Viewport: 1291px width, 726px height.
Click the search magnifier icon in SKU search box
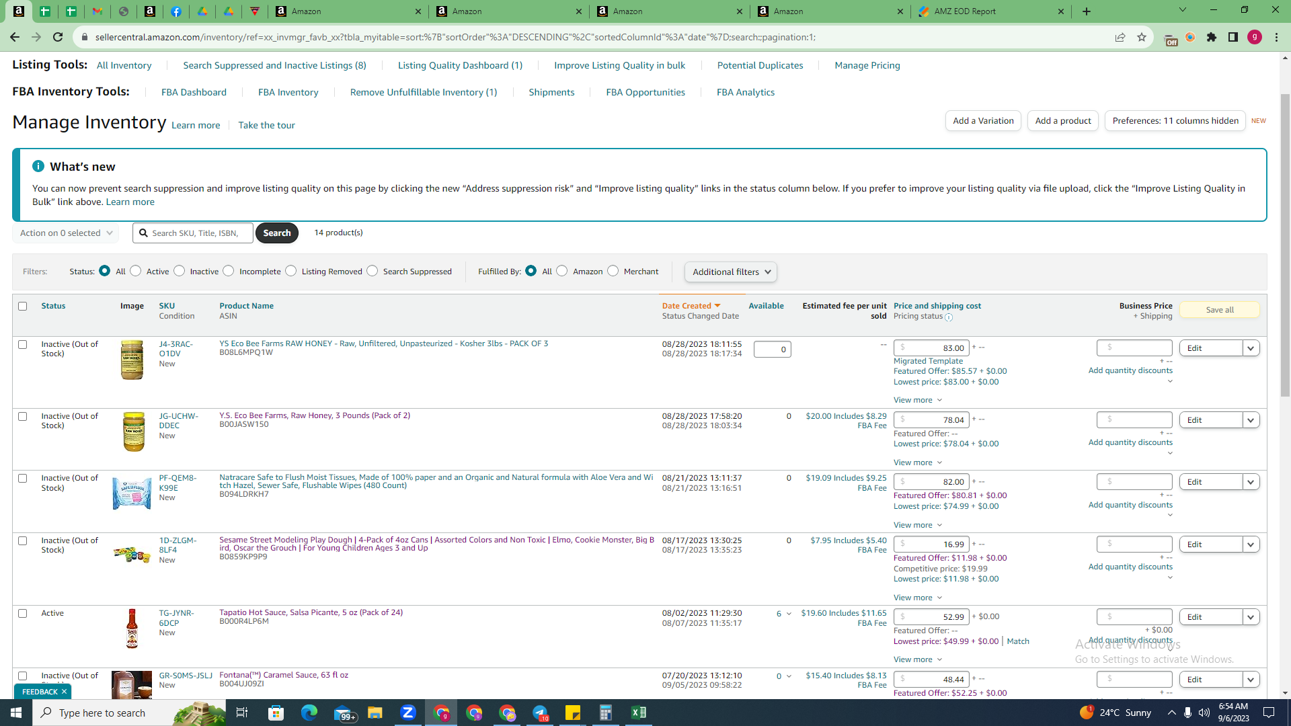[x=143, y=233]
